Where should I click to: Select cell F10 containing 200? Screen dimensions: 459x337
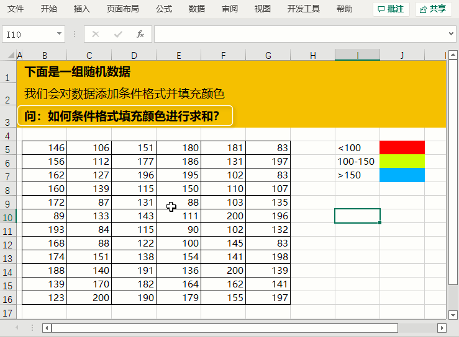[x=224, y=216]
